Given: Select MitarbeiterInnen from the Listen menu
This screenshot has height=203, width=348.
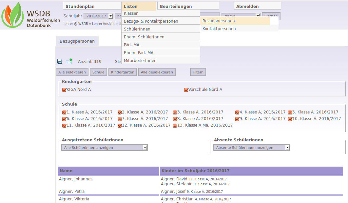Looking at the screenshot, I should pos(140,60).
